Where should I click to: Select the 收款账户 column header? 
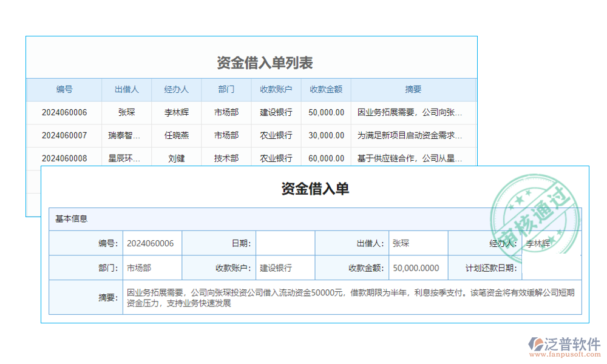coord(276,89)
